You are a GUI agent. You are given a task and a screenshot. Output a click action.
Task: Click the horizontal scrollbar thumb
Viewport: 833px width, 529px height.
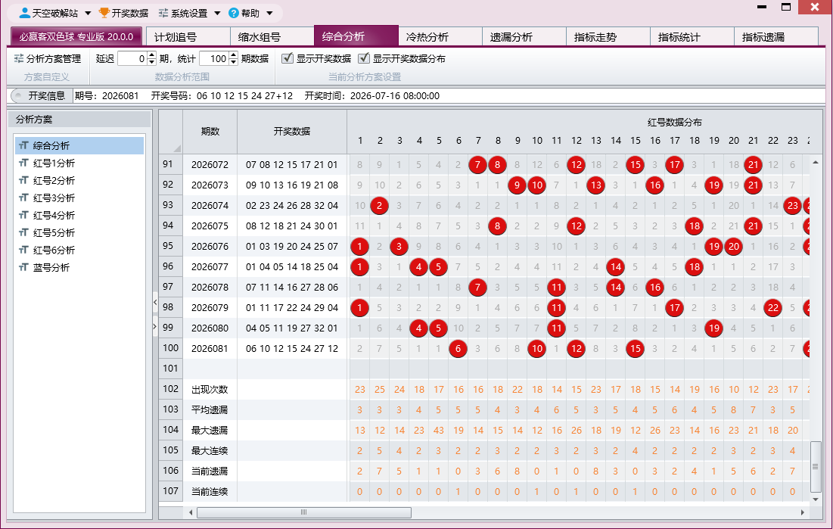coord(304,512)
